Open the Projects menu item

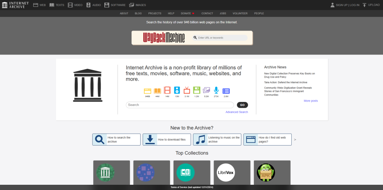point(154,13)
